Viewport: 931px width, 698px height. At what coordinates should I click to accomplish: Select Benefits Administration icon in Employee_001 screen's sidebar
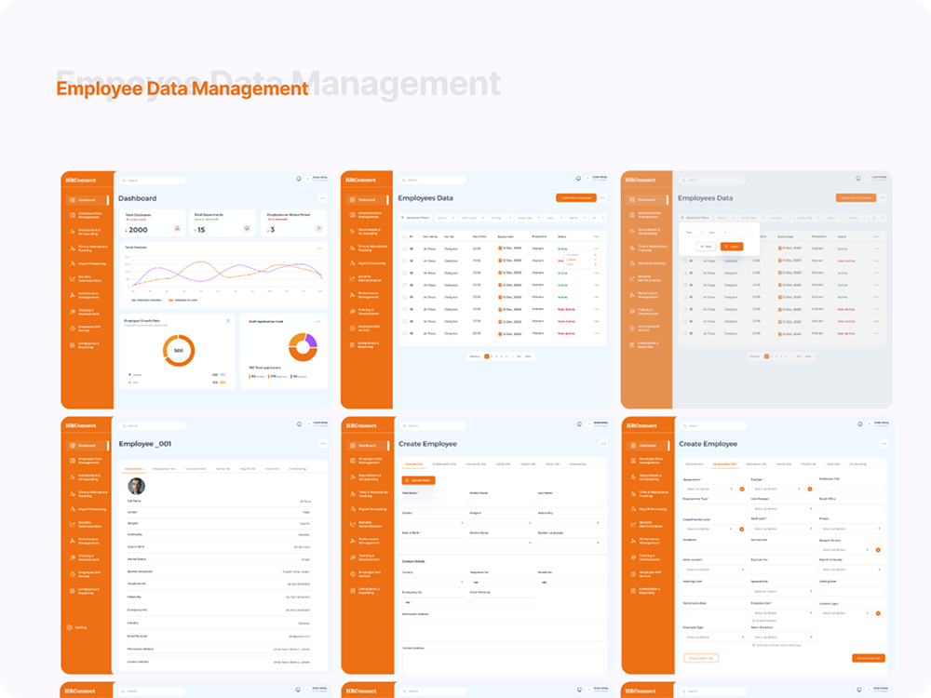(73, 524)
